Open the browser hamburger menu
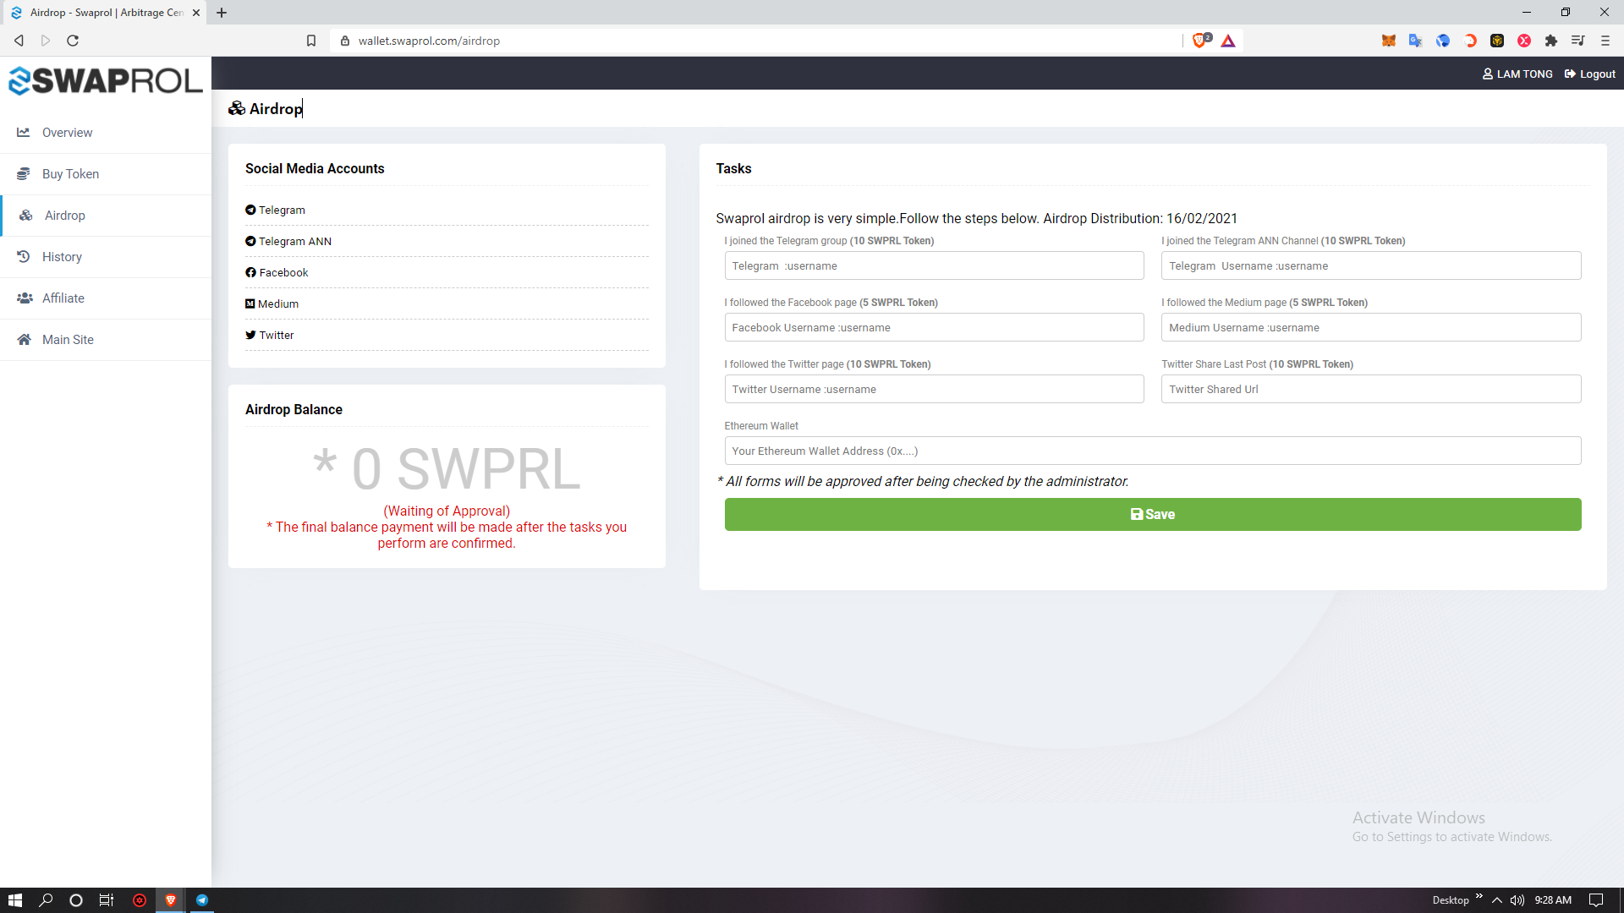 [x=1605, y=41]
